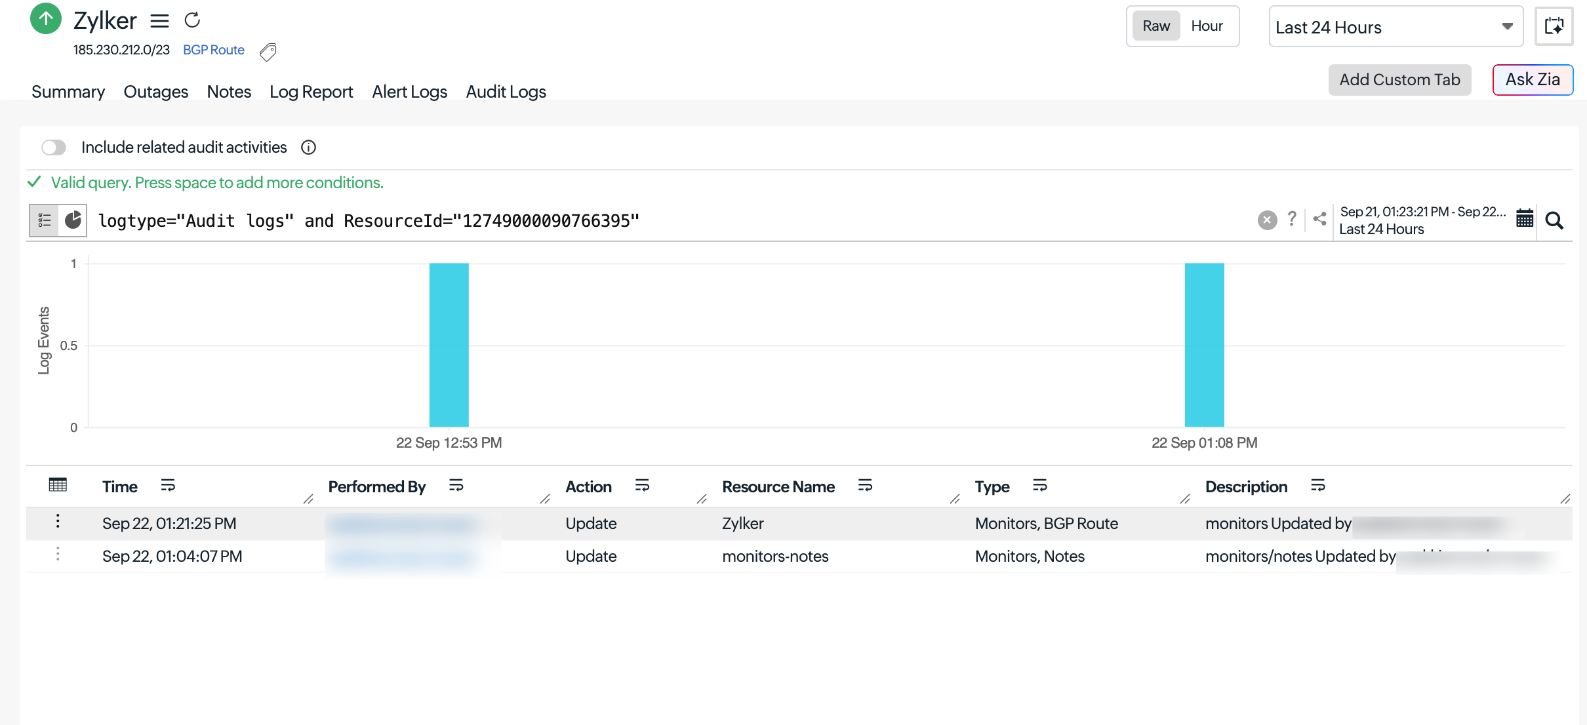Image resolution: width=1587 pixels, height=725 pixels.
Task: Click Sep 21 – Sep 22 time range selector
Action: click(x=1423, y=220)
